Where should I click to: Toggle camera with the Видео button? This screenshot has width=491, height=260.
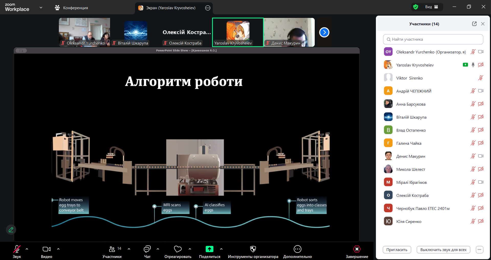(46, 249)
